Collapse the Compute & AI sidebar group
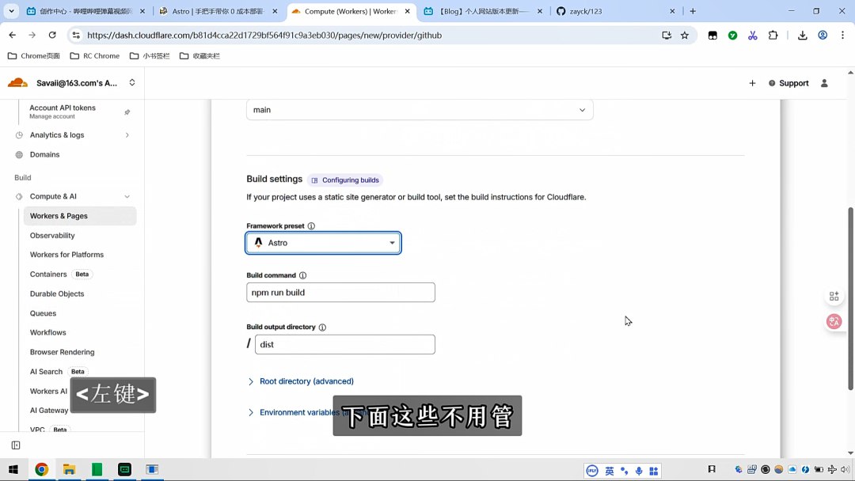The image size is (855, 481). 127,196
